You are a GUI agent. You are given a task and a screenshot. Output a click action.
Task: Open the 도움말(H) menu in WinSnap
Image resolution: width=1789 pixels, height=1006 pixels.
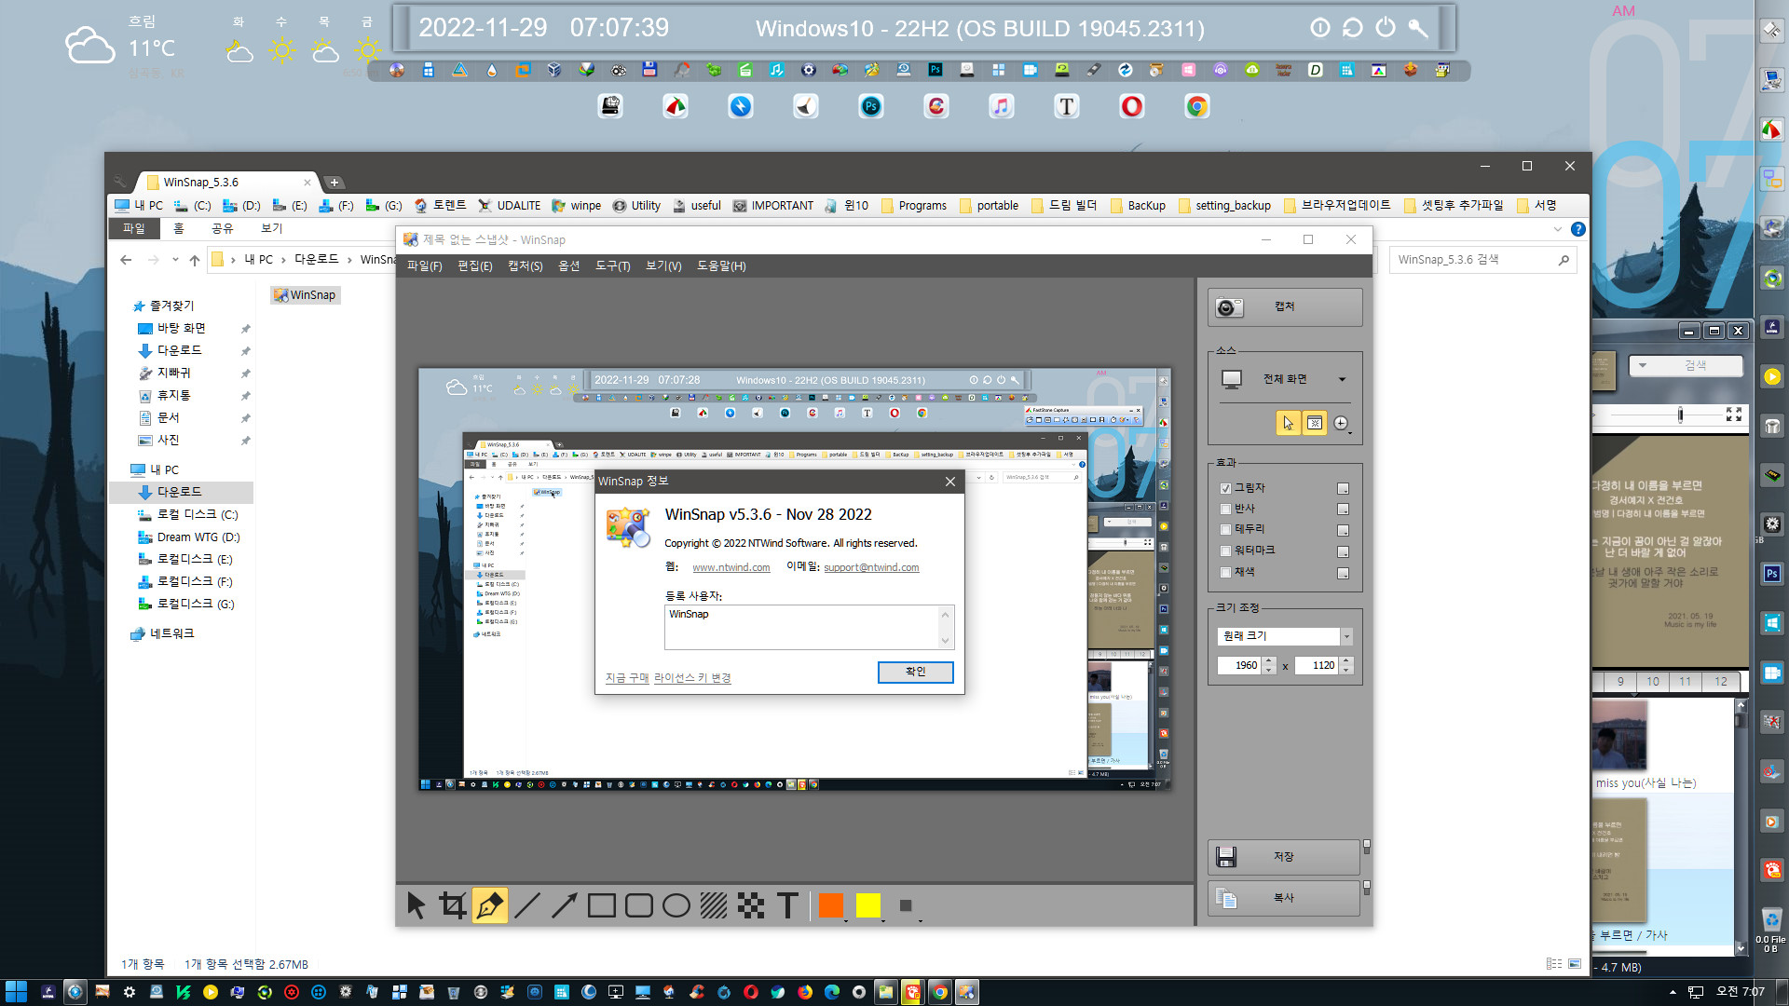pos(721,266)
